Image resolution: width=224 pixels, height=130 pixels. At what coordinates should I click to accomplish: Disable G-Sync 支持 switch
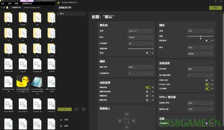coord(208,84)
